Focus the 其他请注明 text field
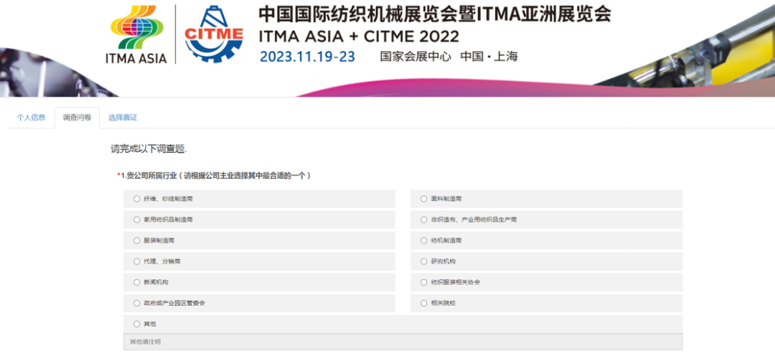Viewport: 775px width, 356px height. 403,342
